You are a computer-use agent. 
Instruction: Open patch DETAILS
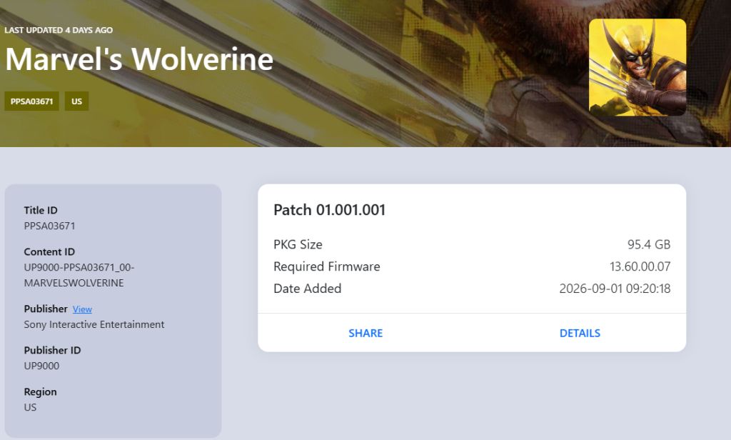click(580, 333)
